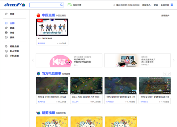Click the previous arrow of the banner carousel
This screenshot has height=127, width=177.
tap(33, 60)
